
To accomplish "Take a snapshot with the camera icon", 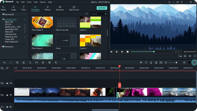I will coord(185,56).
